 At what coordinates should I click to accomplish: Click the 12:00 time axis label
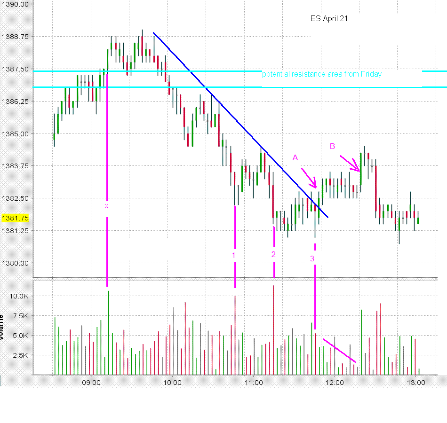point(335,383)
